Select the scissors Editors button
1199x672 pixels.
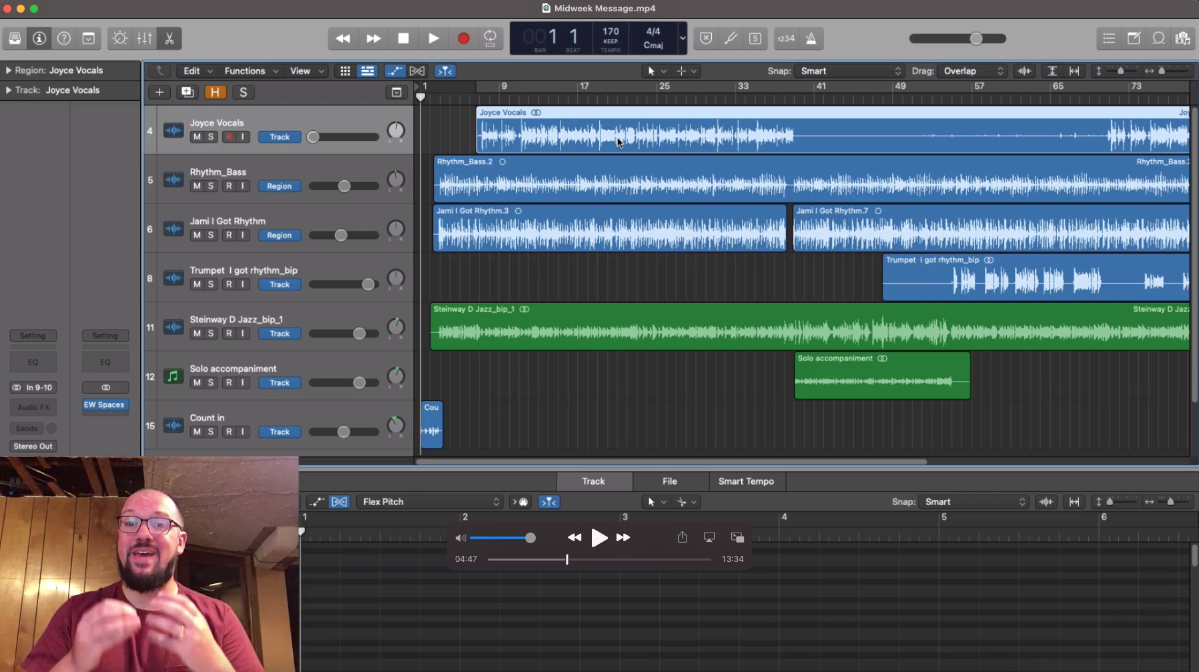tap(169, 39)
